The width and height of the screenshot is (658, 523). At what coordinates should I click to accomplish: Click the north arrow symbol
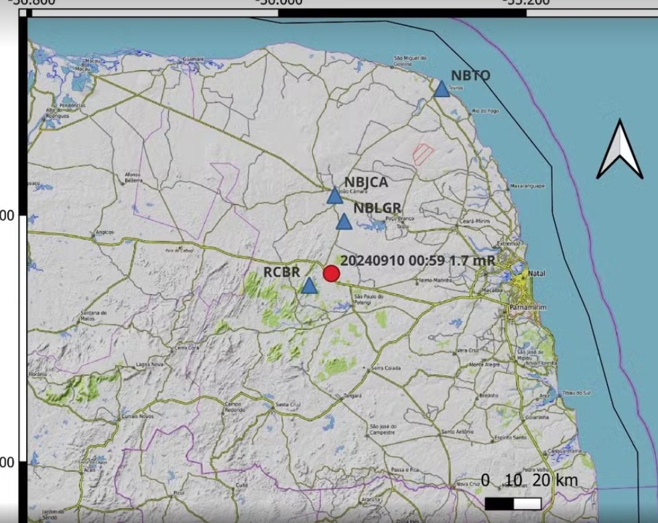coord(620,151)
